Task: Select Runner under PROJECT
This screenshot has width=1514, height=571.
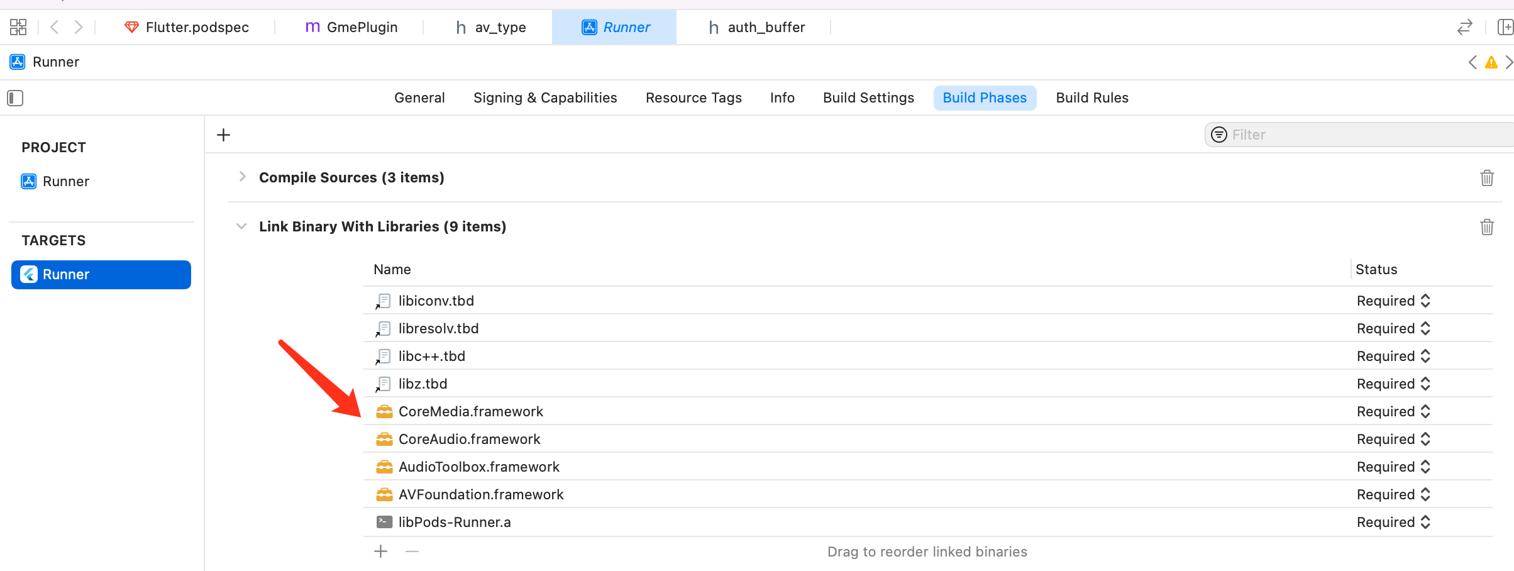Action: point(55,181)
